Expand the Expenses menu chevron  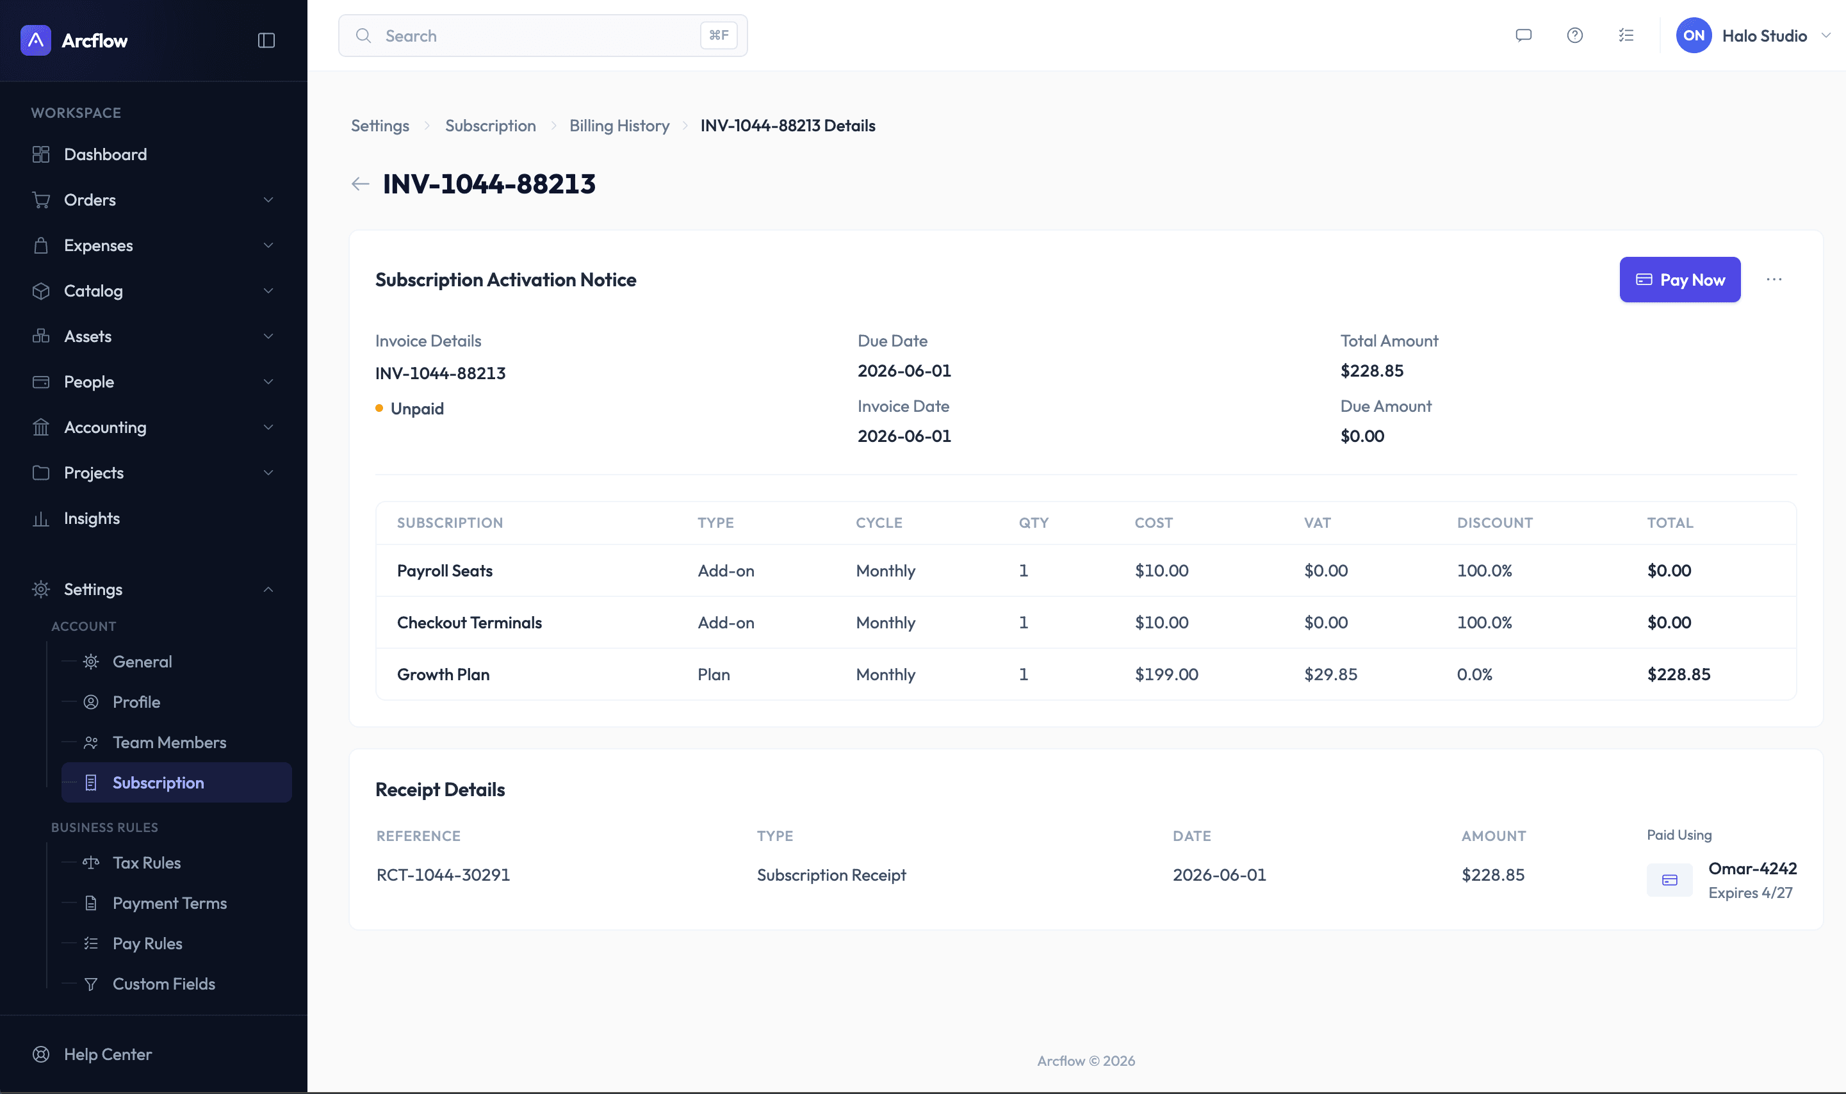click(268, 245)
